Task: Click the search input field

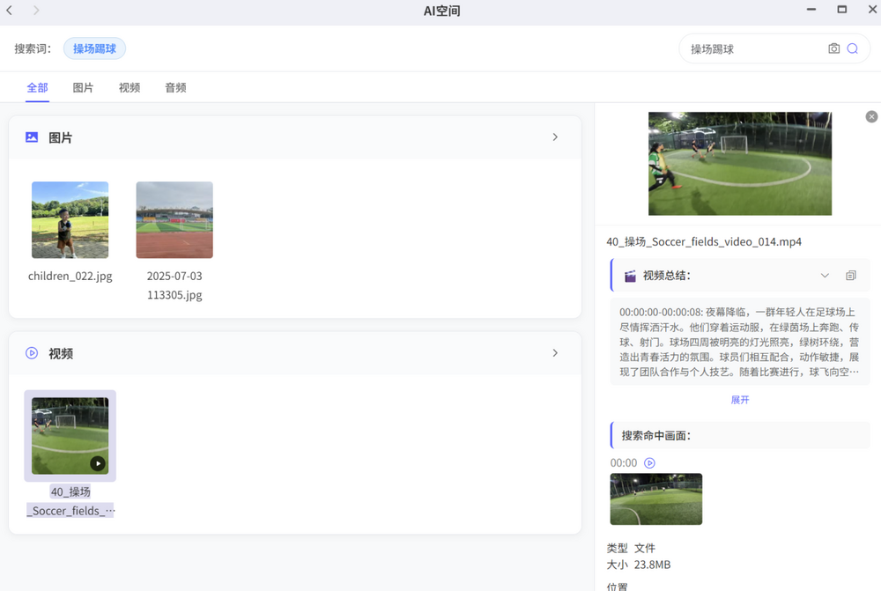Action: tap(753, 49)
